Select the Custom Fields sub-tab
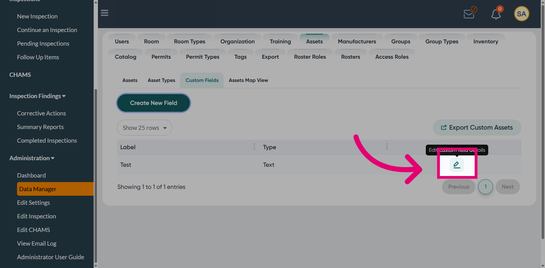 click(x=202, y=80)
